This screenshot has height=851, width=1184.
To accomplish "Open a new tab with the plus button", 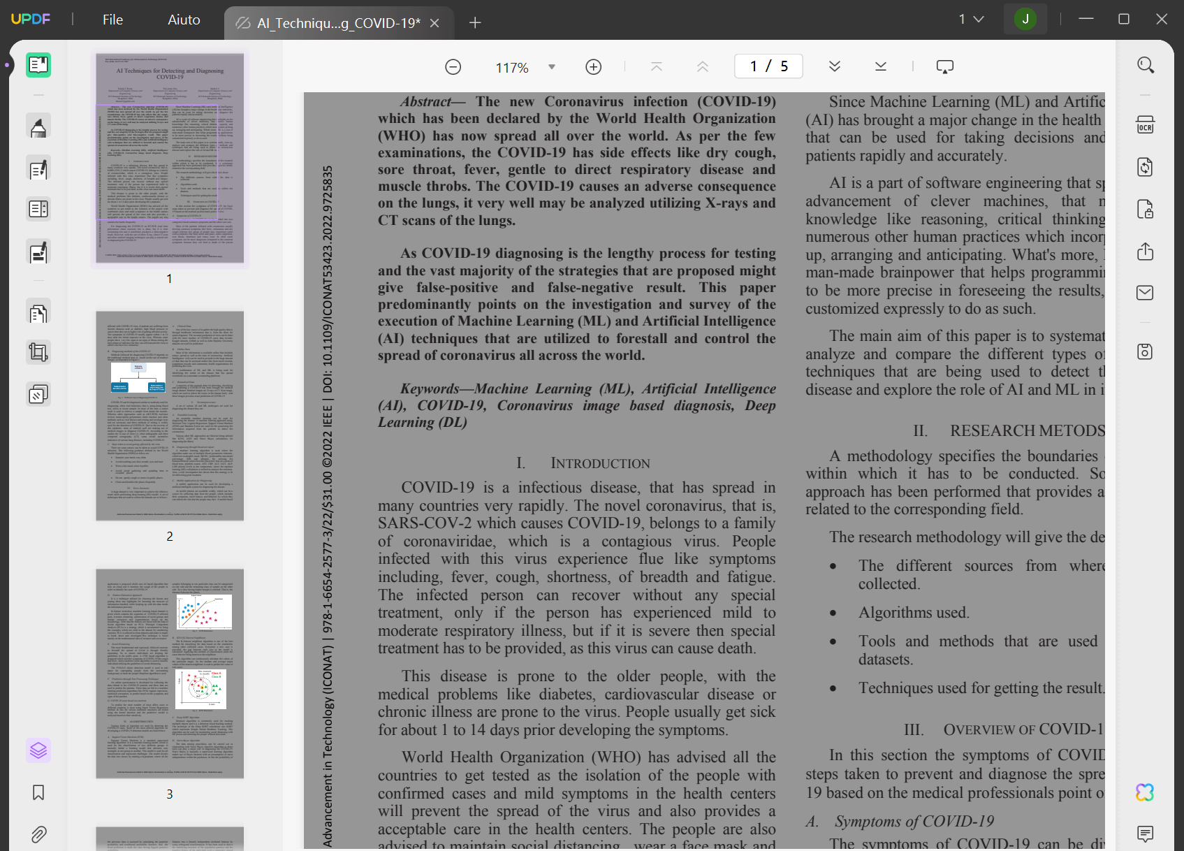I will [474, 22].
